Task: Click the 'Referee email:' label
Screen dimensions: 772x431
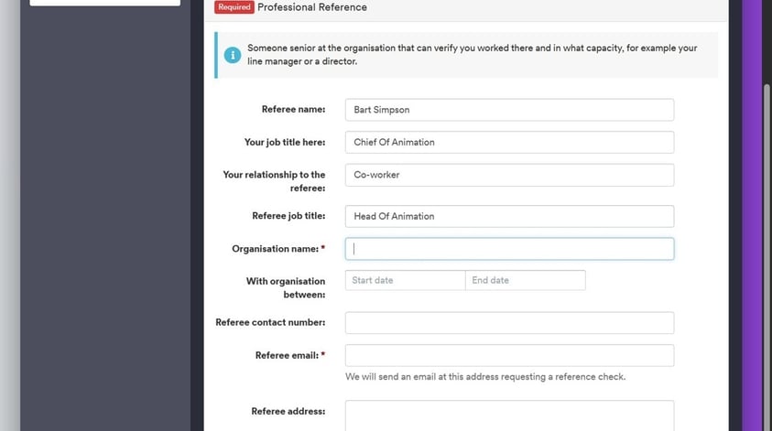Action: point(286,355)
